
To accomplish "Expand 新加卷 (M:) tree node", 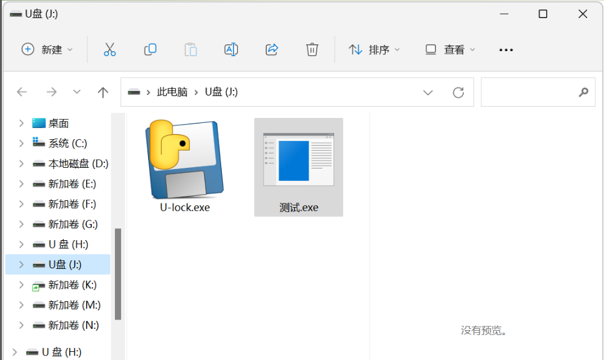I will click(21, 305).
